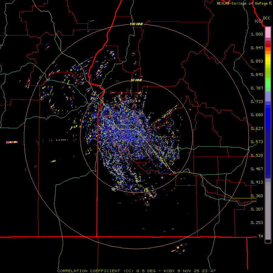Click the 0.733 legend value

click(257, 102)
